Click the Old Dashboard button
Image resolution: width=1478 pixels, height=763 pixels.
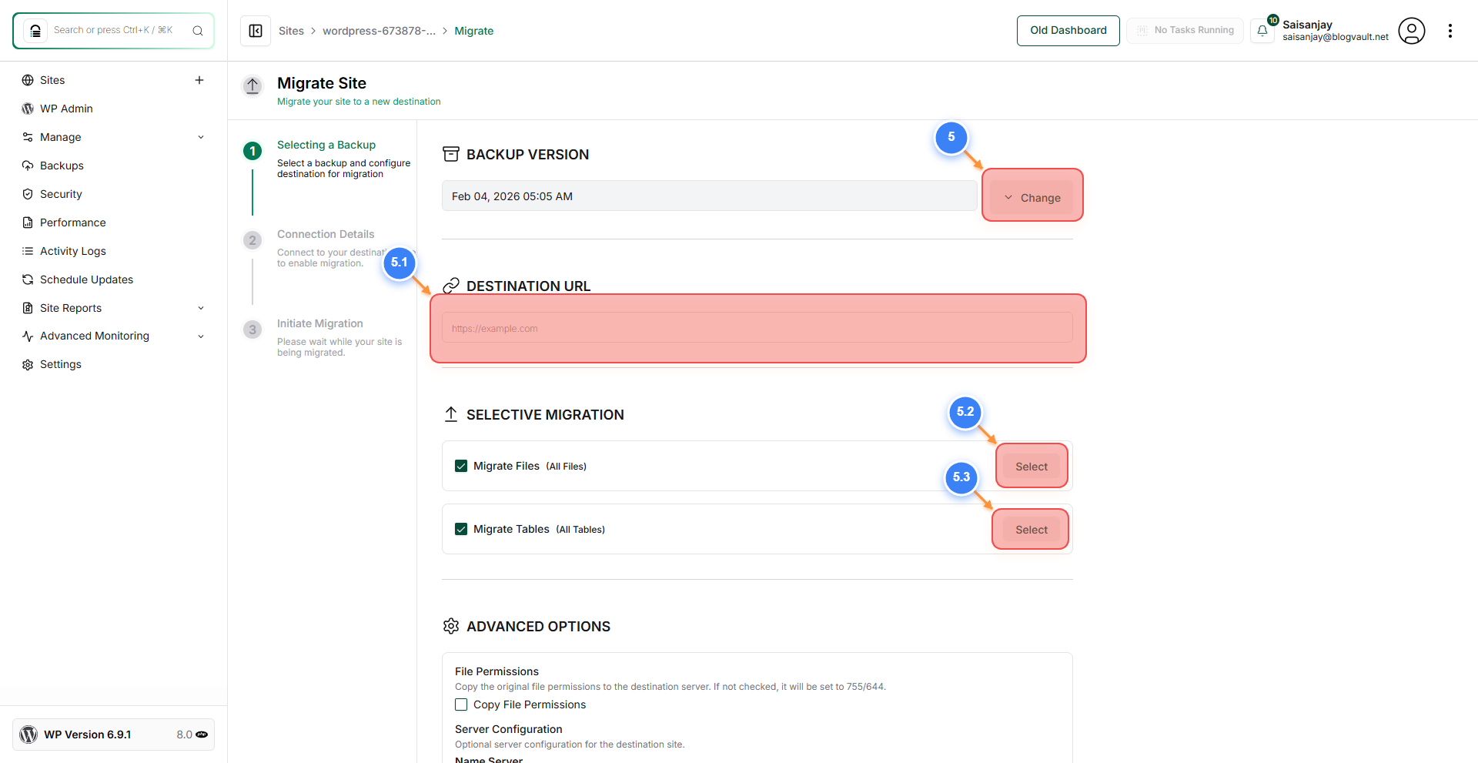coord(1068,31)
